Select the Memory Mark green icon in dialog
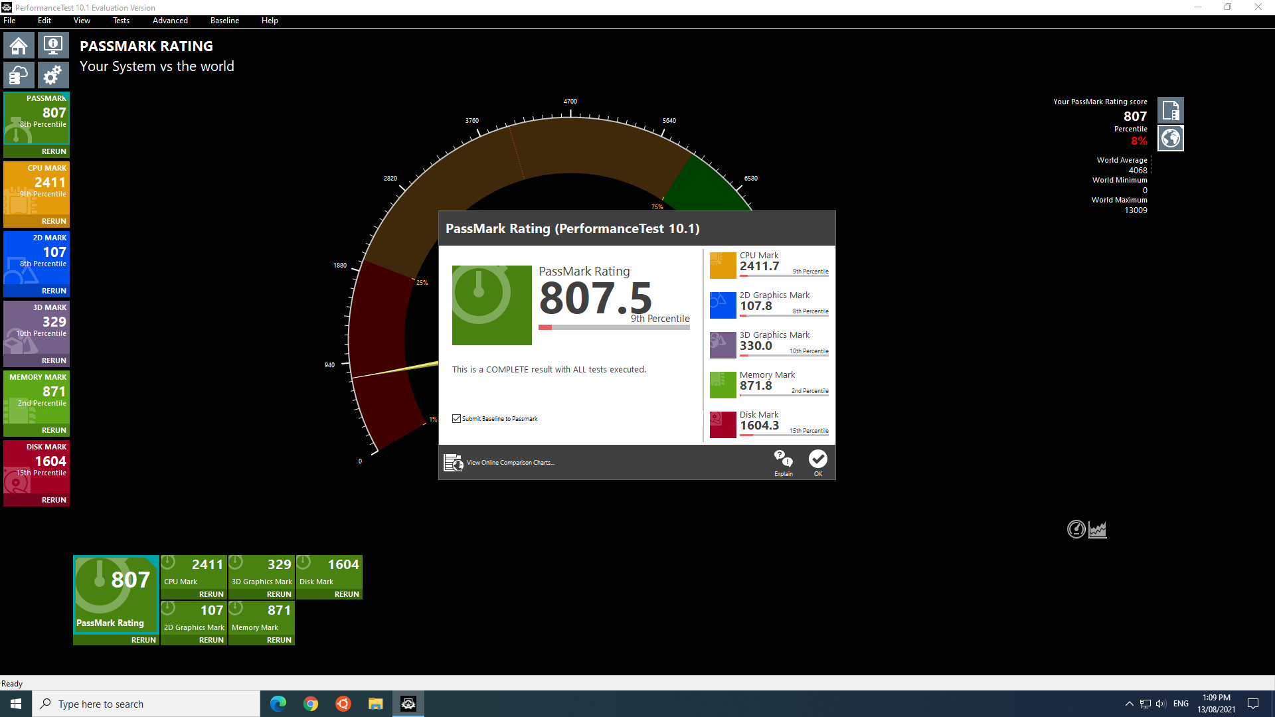 [723, 385]
